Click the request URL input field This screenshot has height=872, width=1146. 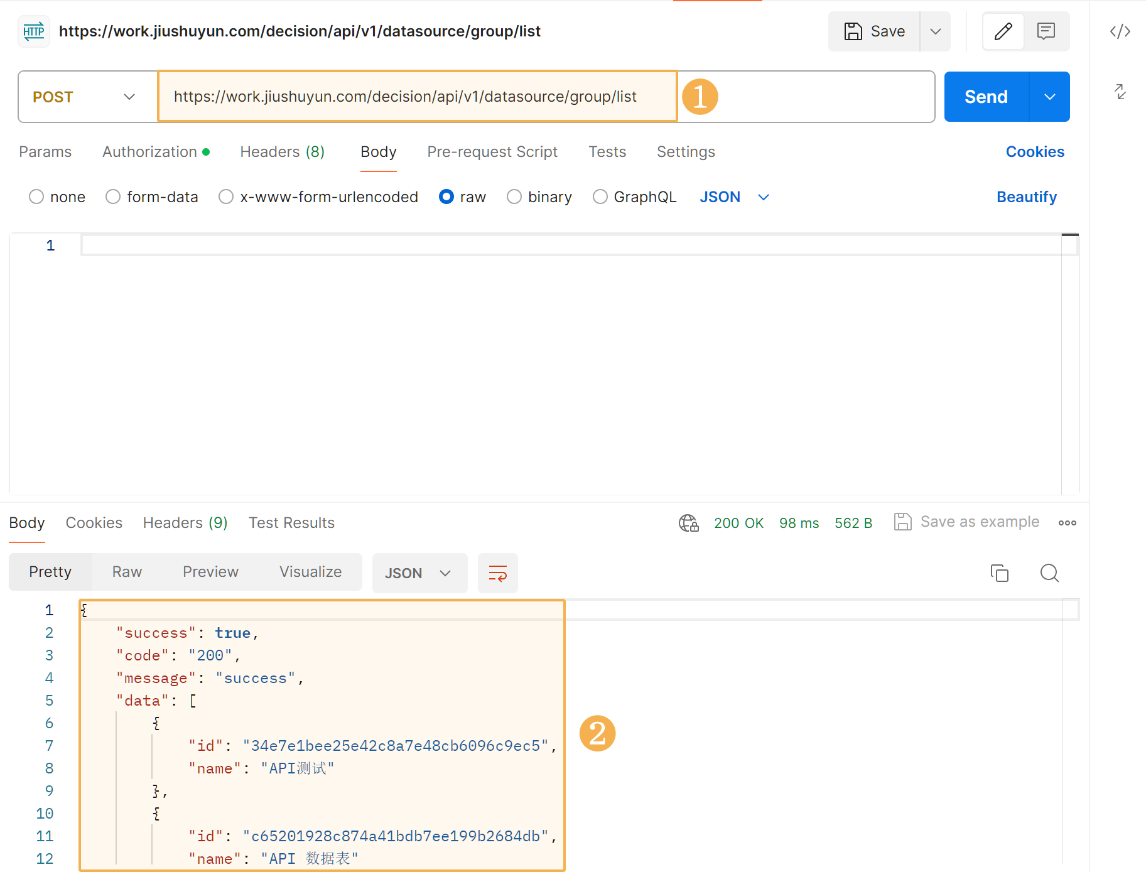point(417,97)
